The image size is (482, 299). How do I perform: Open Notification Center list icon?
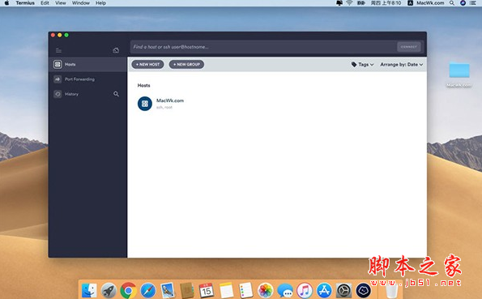473,3
